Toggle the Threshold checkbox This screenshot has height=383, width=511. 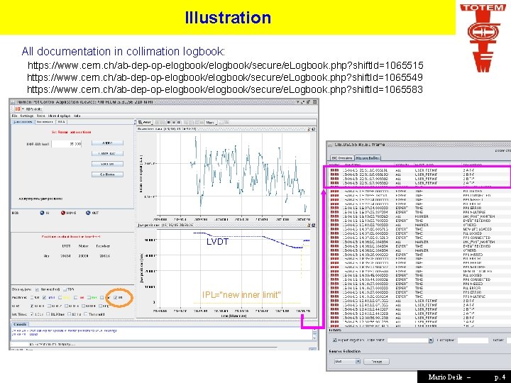[86, 314]
